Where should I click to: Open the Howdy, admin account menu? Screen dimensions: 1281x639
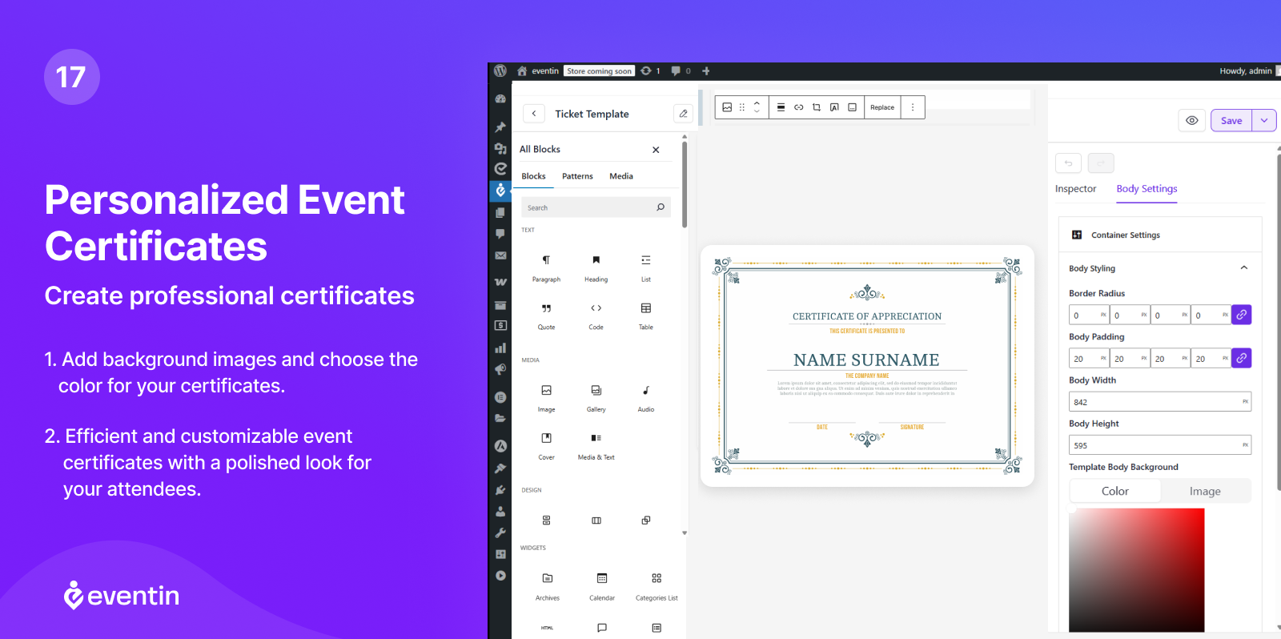click(1246, 70)
